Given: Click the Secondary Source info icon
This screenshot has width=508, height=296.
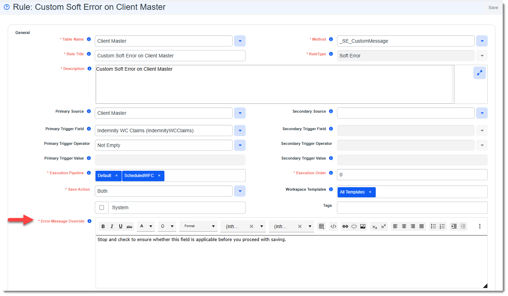Looking at the screenshot, I should (331, 111).
